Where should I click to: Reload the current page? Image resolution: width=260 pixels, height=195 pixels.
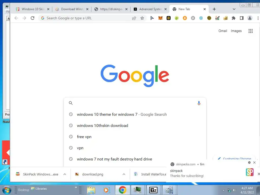[x=32, y=18]
